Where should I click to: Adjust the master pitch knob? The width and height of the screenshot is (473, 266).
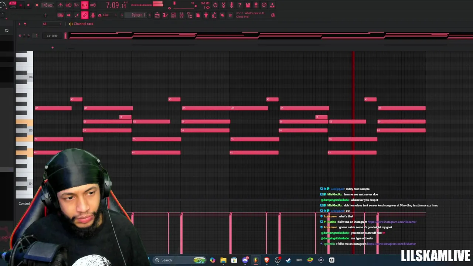pos(2,14)
